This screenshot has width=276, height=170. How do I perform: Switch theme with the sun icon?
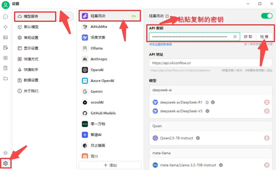coord(5,153)
